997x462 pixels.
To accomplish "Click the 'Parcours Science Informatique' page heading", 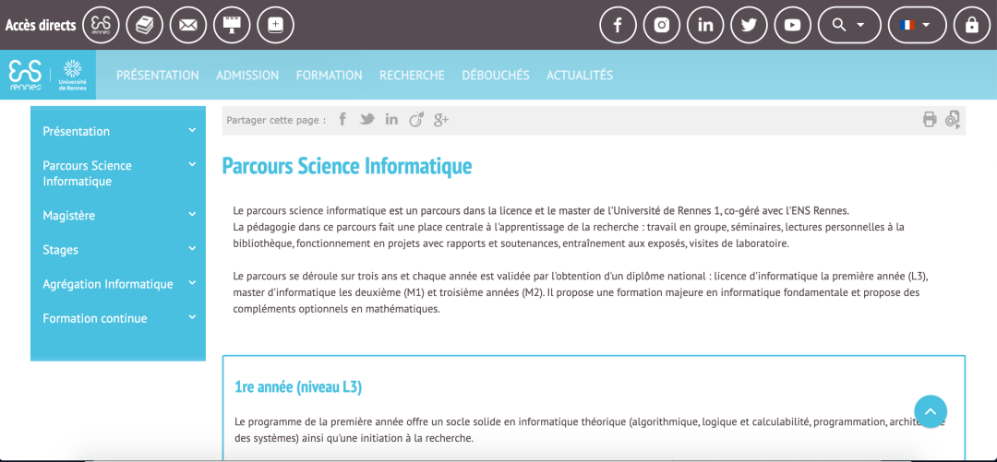I will pos(347,166).
